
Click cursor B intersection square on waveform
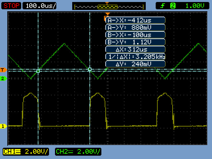[90, 69]
